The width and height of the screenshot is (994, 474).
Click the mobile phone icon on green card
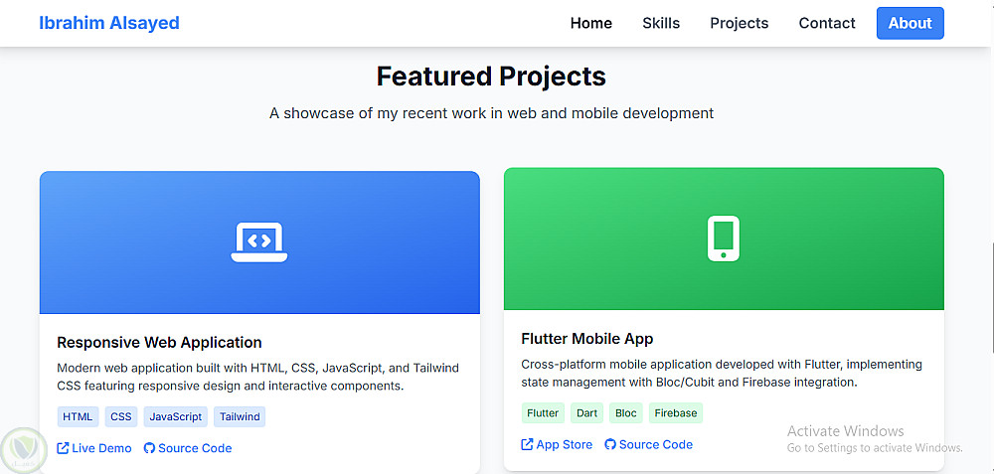pos(724,238)
